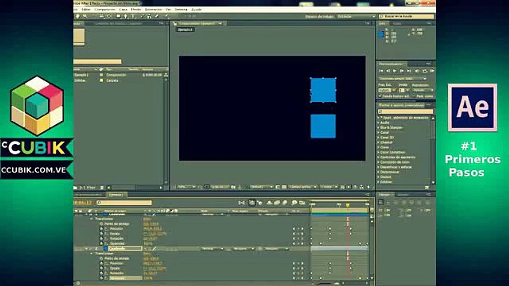
Task: Select the upper blue square in viewer
Action: coord(323,90)
